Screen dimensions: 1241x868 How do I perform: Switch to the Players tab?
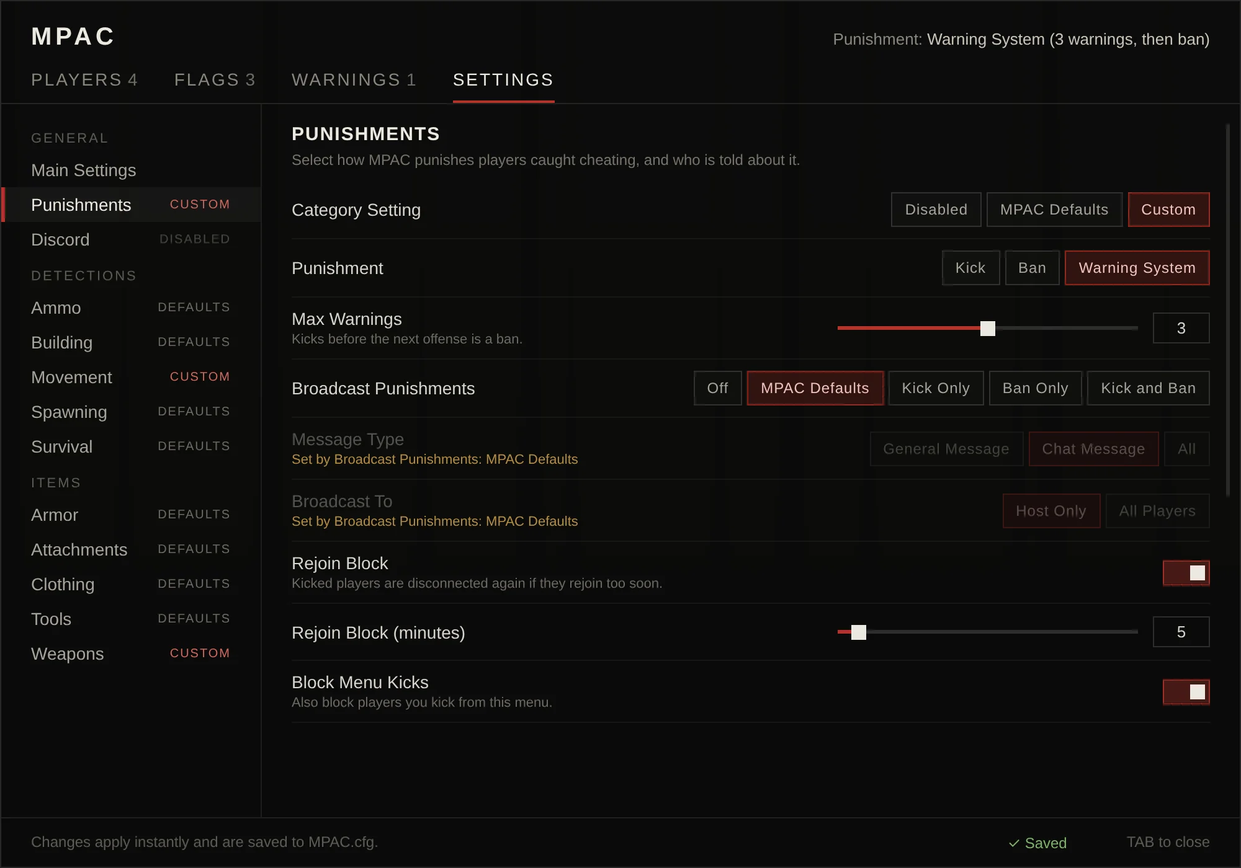(x=84, y=80)
